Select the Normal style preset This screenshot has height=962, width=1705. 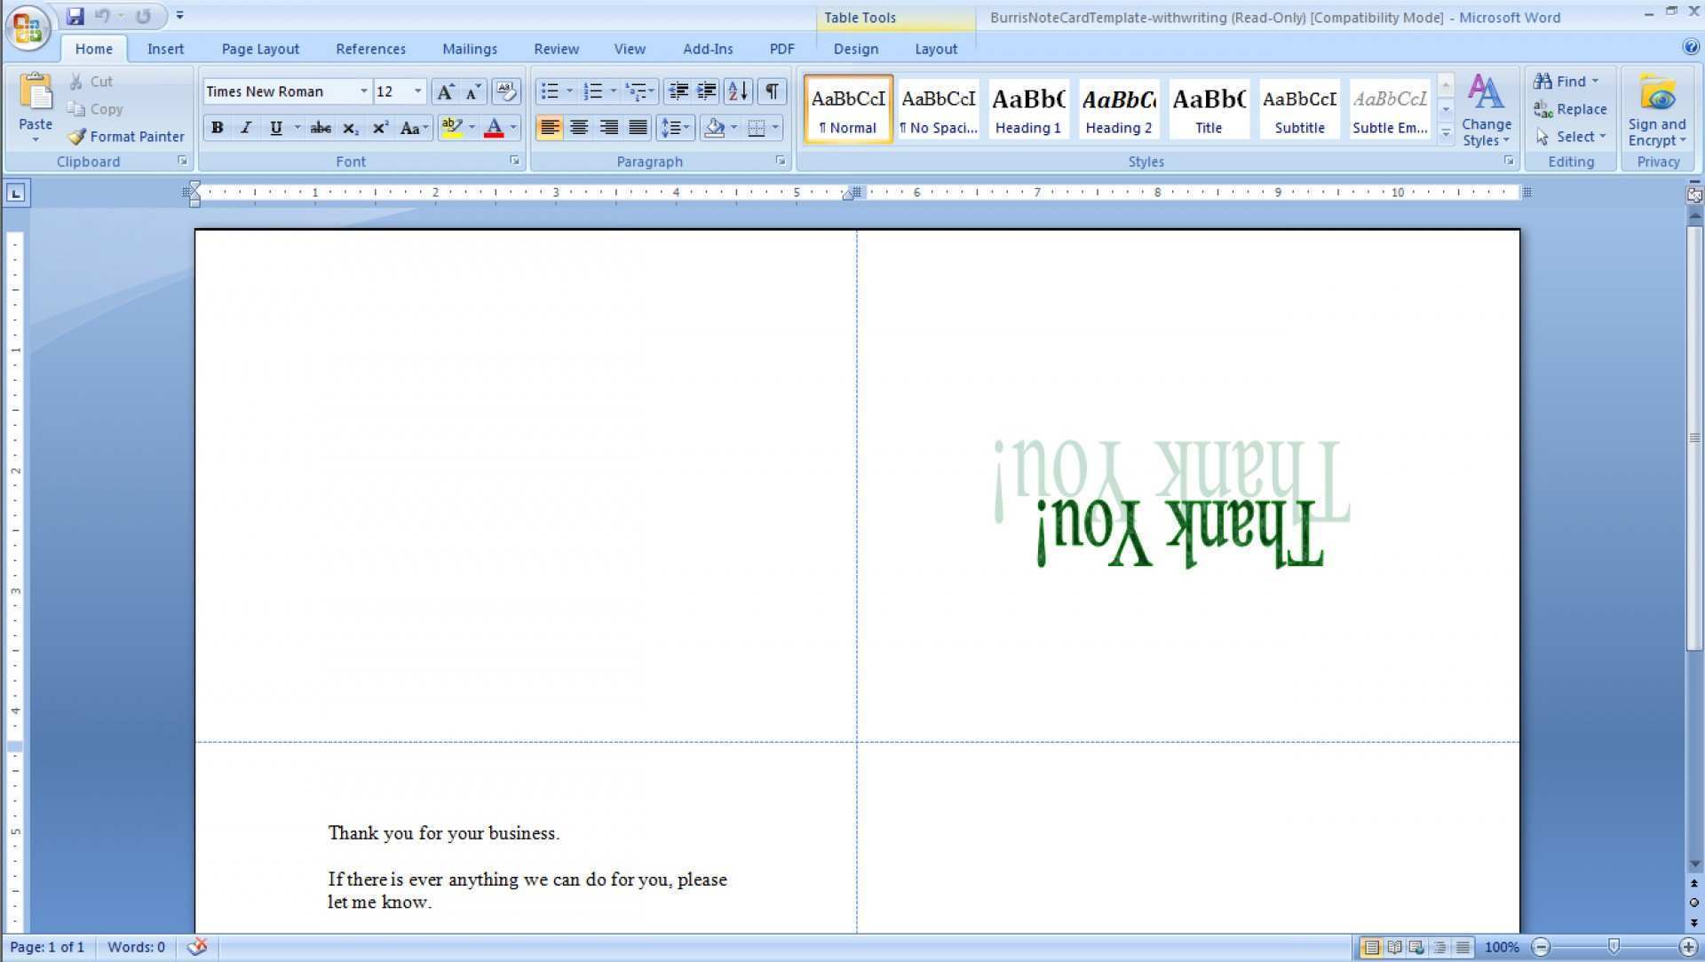tap(849, 110)
